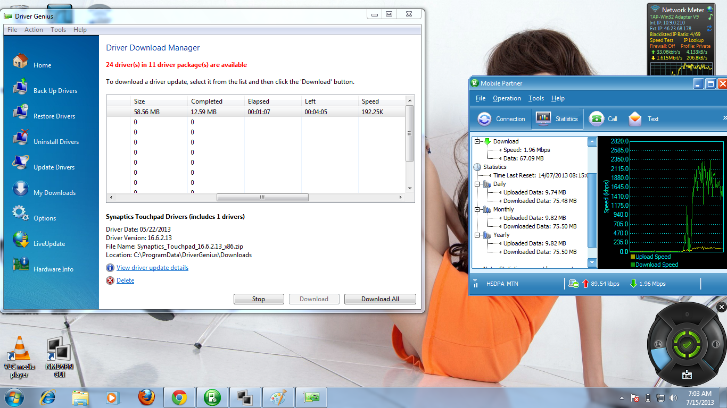The width and height of the screenshot is (727, 408).
Task: Open the File menu in Mobile Partner
Action: pyautogui.click(x=481, y=98)
